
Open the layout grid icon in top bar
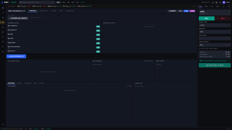point(216,2)
